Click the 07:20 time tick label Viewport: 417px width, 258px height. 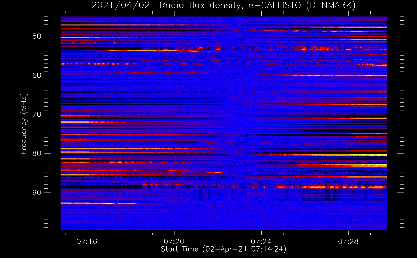(x=174, y=241)
